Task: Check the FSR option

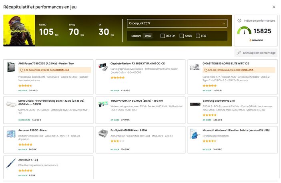Action: pos(198,36)
